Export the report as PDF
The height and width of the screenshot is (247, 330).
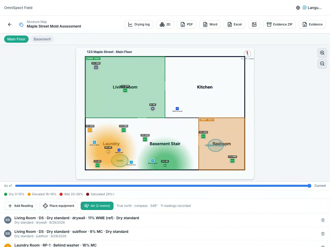[x=187, y=24]
